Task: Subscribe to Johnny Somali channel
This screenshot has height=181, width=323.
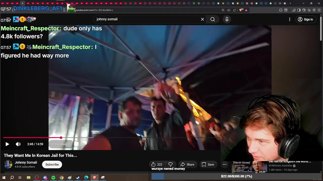Action: point(52,164)
